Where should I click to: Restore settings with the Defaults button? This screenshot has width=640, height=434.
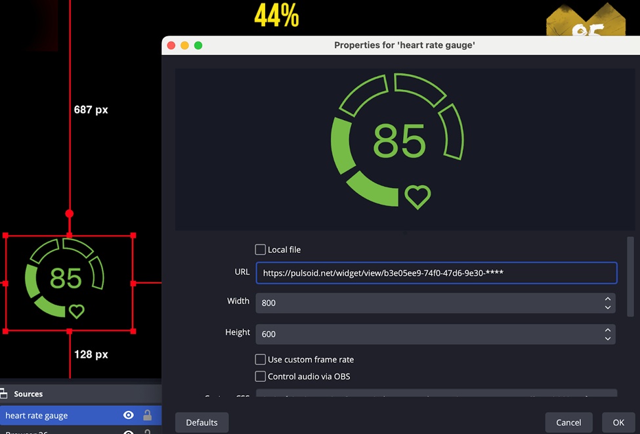(x=202, y=422)
